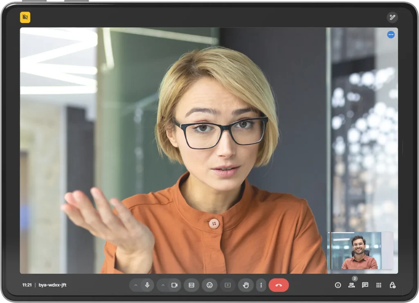Click the meeting code bya-wdxx-jft
The height and width of the screenshot is (303, 419).
pyautogui.click(x=52, y=285)
